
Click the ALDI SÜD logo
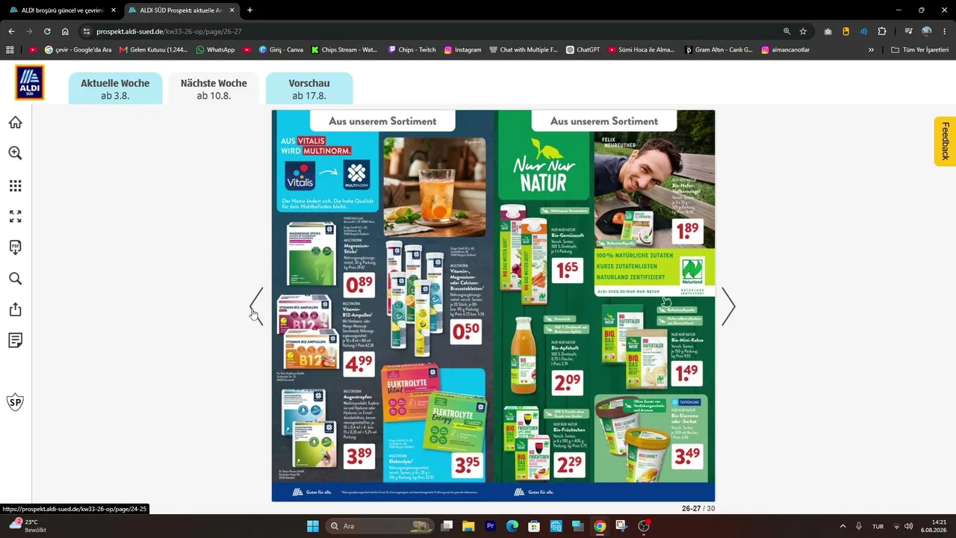(30, 82)
